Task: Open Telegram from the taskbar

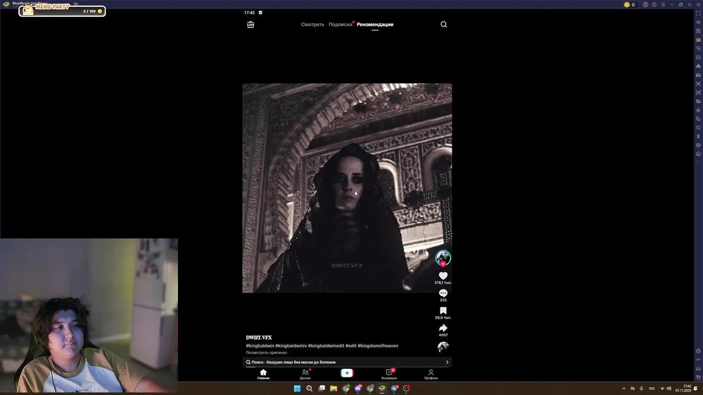Action: [x=394, y=388]
